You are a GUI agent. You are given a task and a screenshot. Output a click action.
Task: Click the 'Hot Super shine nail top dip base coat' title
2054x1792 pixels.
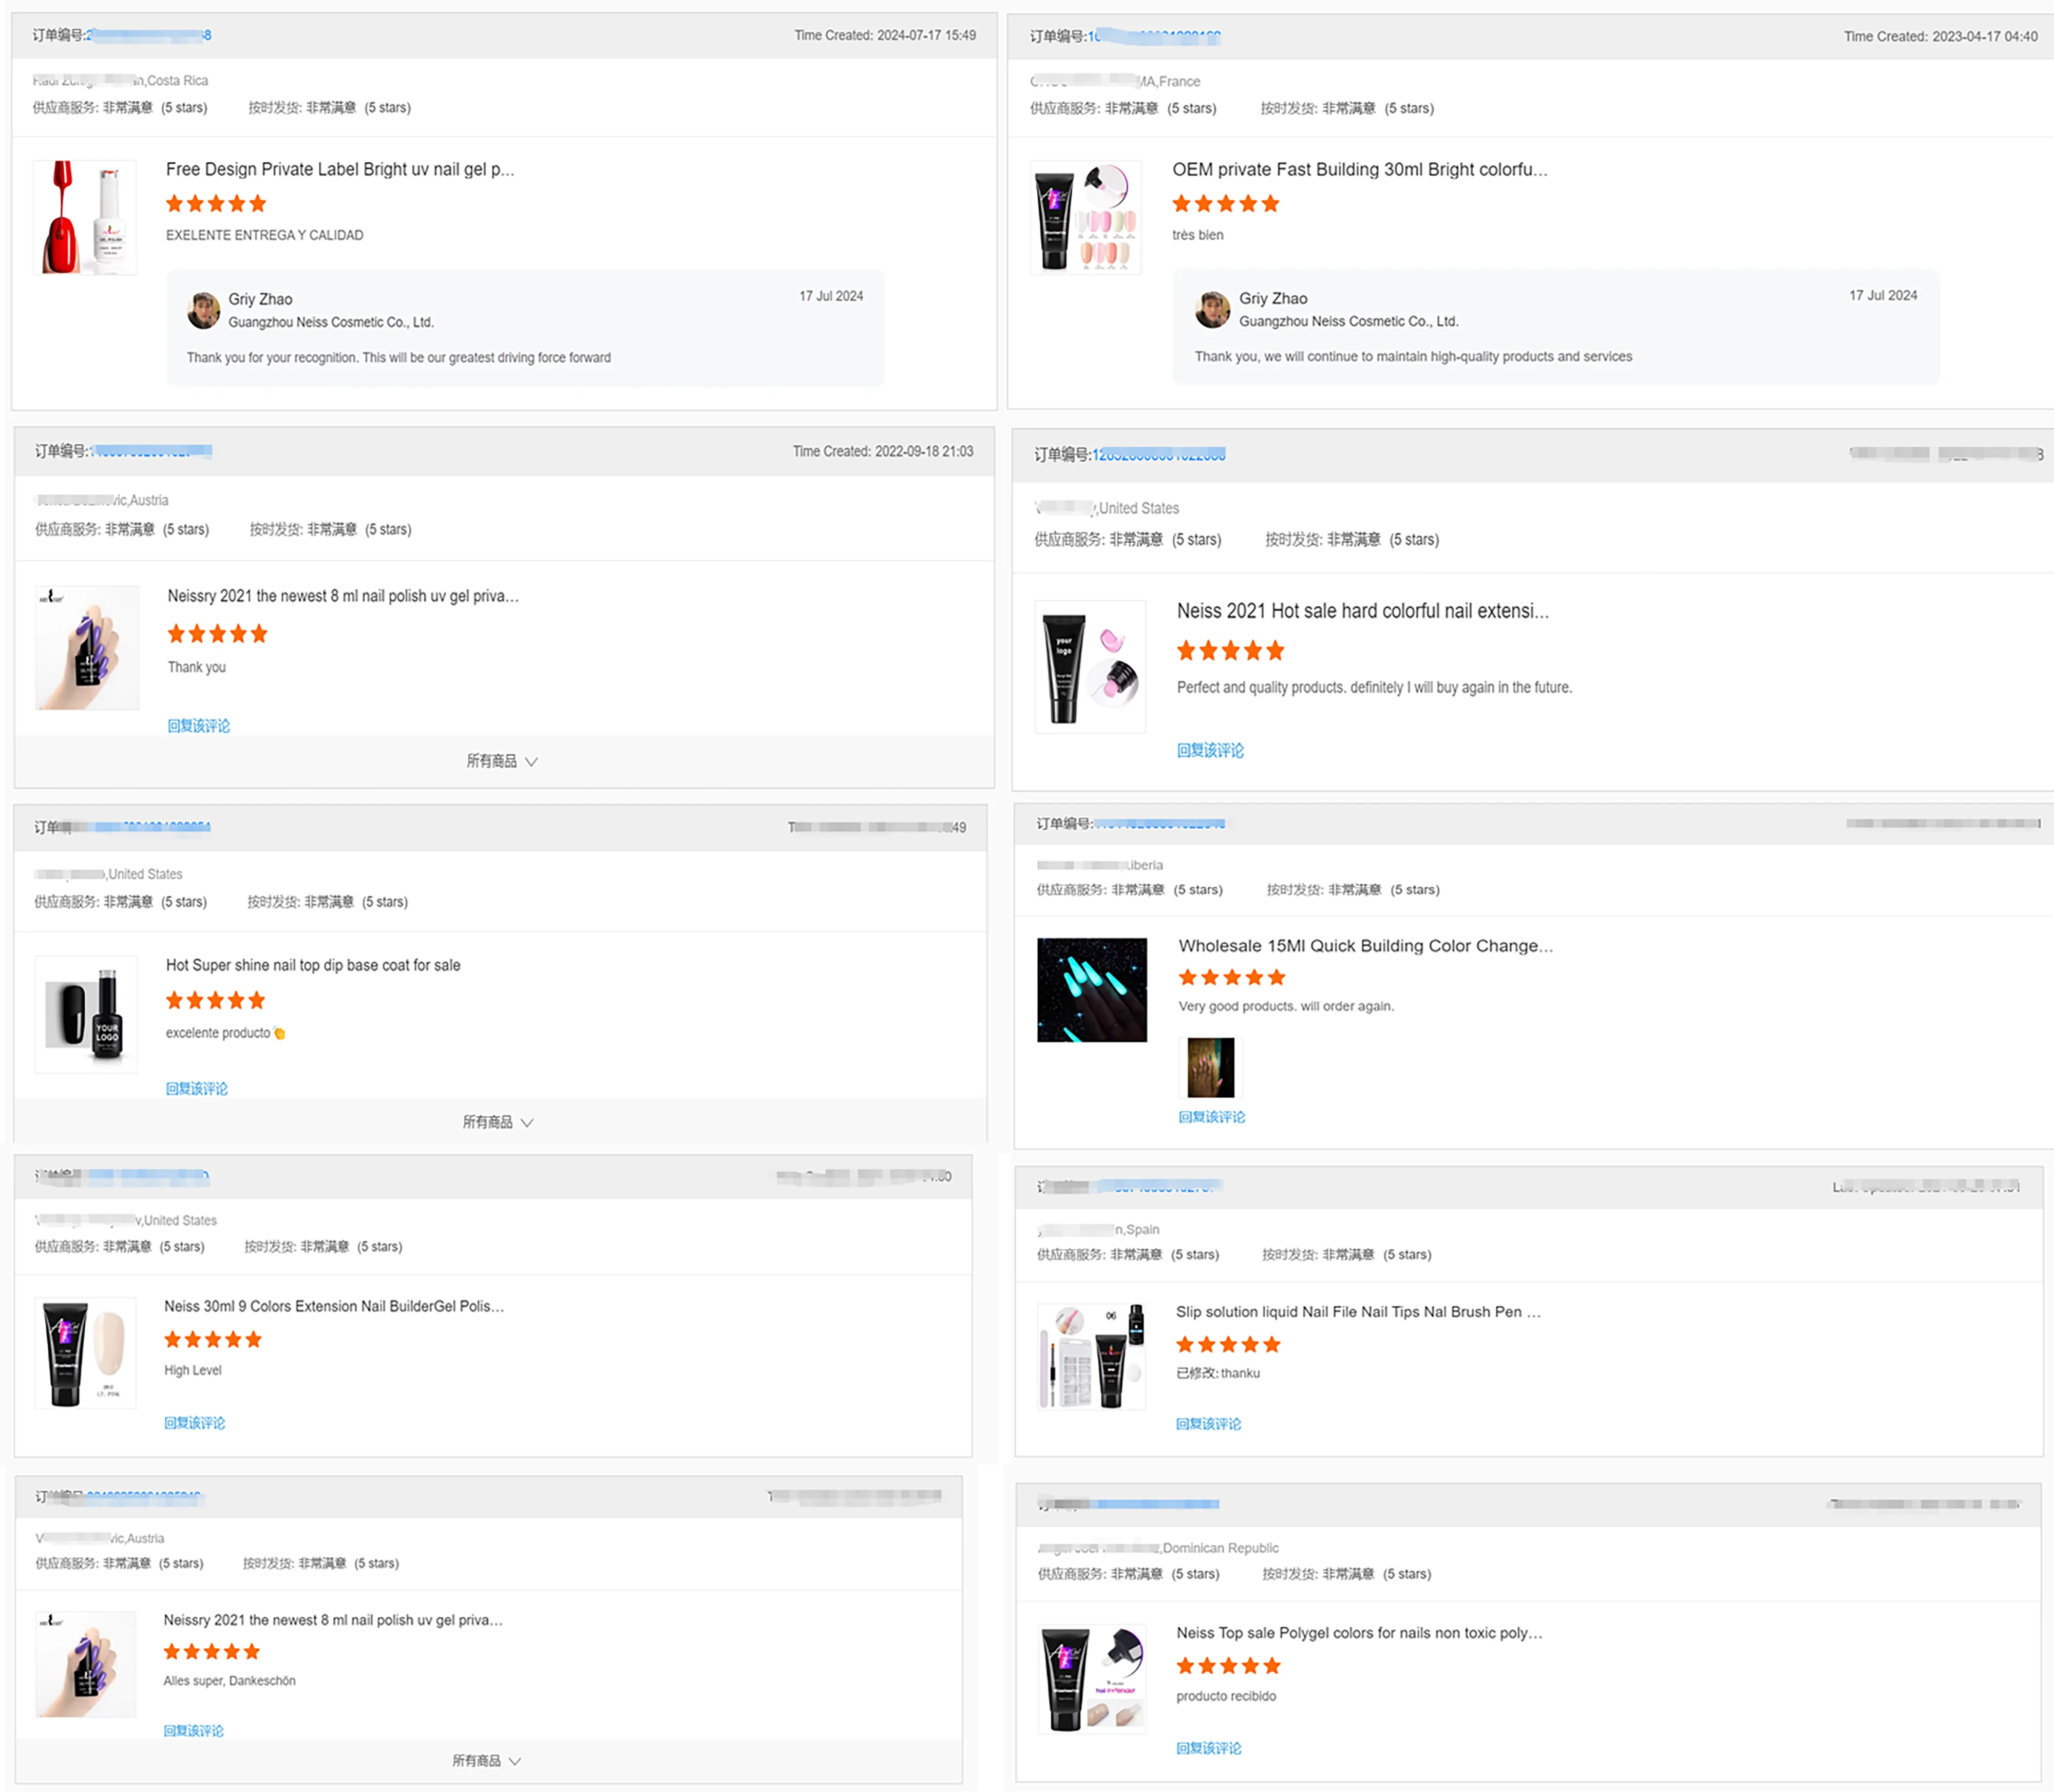(x=313, y=965)
